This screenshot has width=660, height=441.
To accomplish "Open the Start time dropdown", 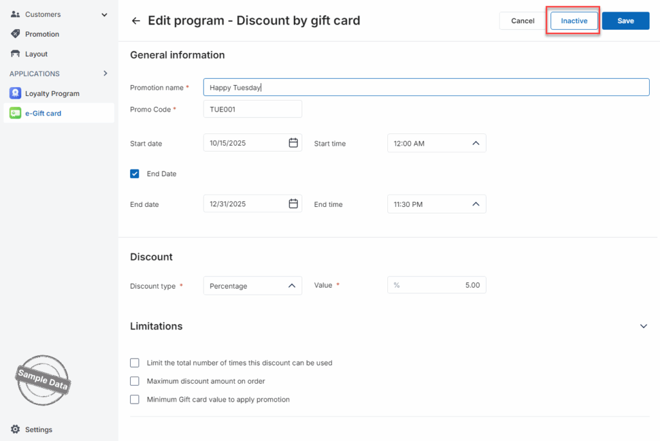I will [436, 143].
